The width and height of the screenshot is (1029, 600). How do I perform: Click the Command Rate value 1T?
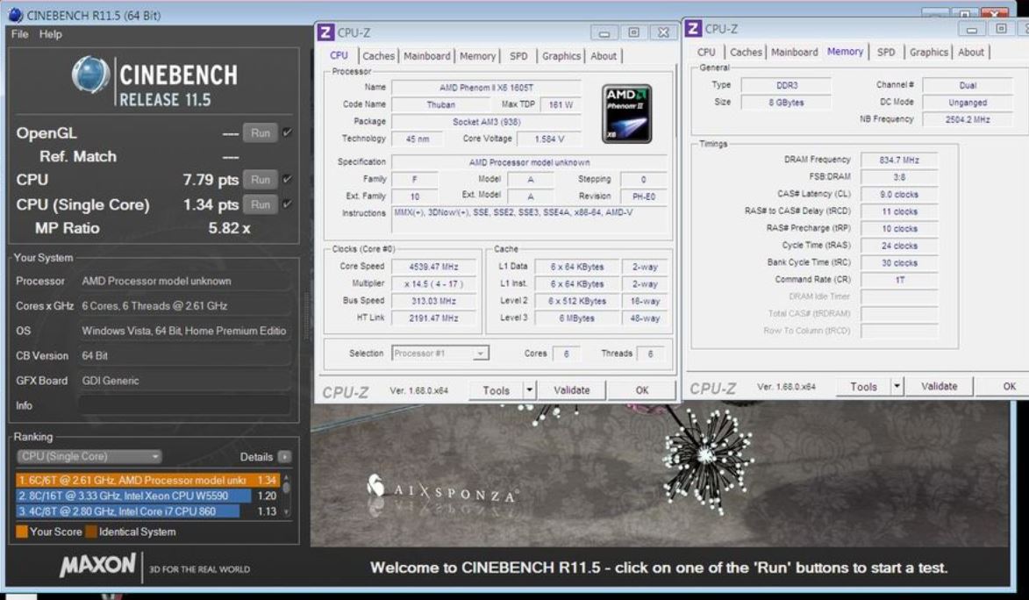[899, 280]
